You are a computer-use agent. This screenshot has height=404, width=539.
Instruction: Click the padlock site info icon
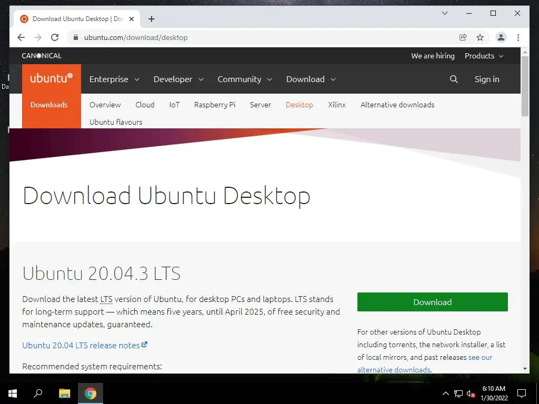76,37
